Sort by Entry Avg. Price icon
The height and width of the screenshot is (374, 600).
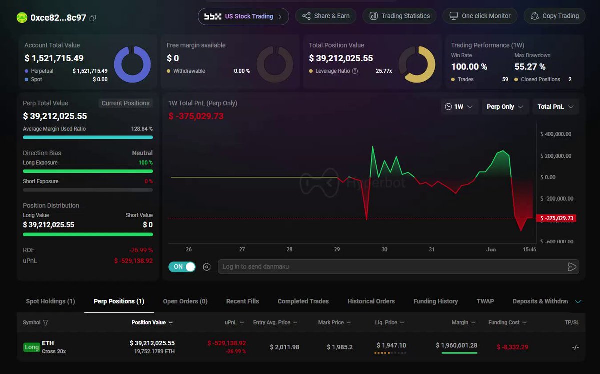pyautogui.click(x=295, y=323)
